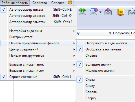Open the Свойства menu
Image resolution: width=135 pixels, height=102 pixels.
pyautogui.click(x=39, y=3)
